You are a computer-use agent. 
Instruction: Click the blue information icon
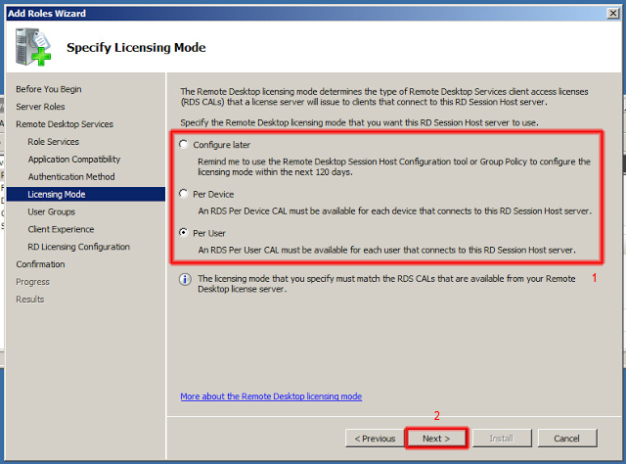click(185, 279)
